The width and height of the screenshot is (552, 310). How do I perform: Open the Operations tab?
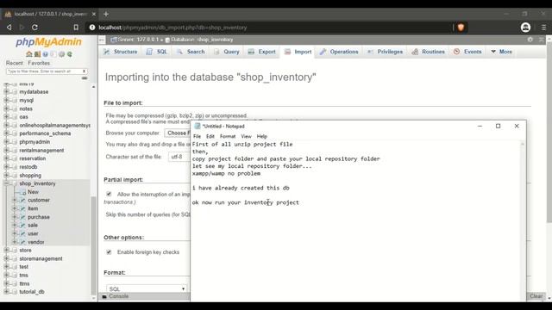[339, 52]
